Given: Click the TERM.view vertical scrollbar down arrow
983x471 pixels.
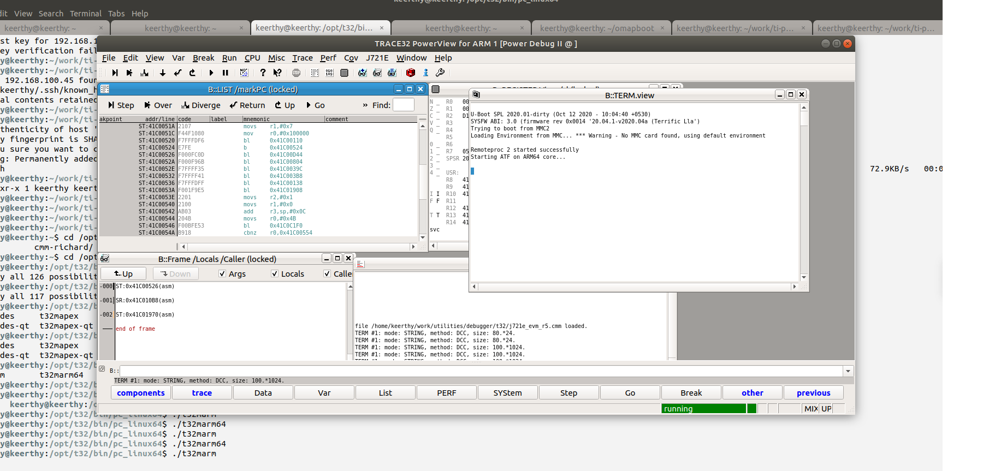Looking at the screenshot, I should pyautogui.click(x=804, y=277).
